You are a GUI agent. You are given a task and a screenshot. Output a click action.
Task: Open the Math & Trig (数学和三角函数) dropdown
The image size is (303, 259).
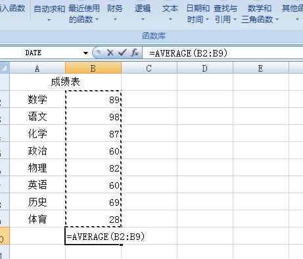pos(260,14)
